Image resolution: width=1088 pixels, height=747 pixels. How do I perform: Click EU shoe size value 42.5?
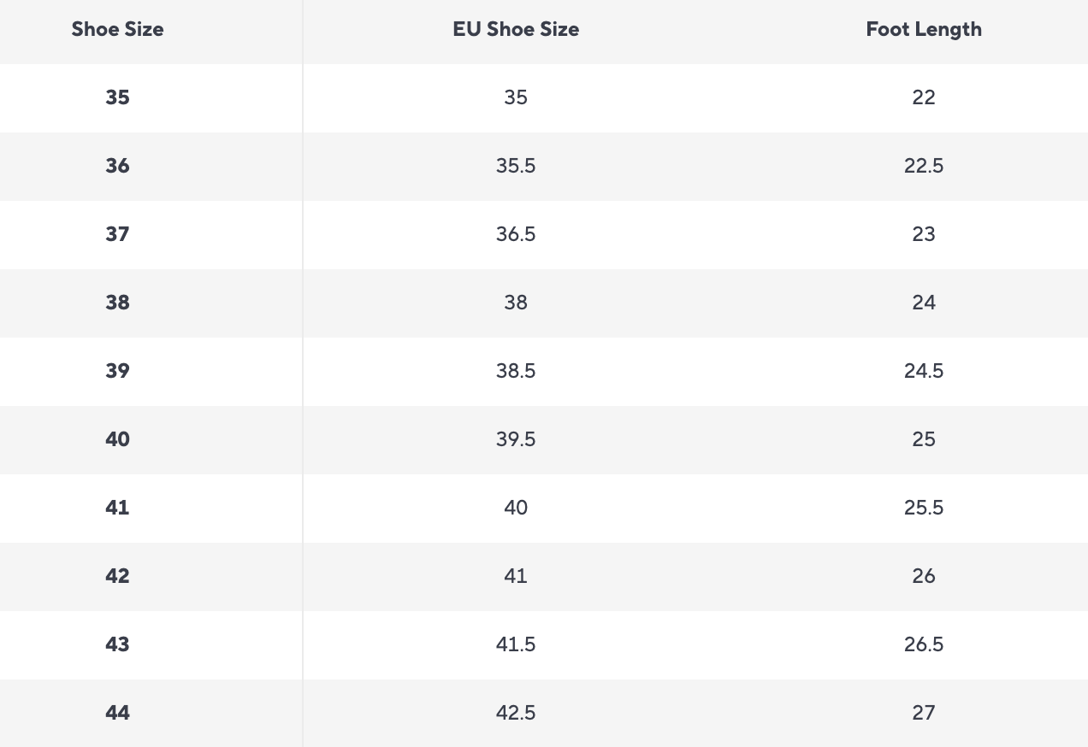point(516,713)
